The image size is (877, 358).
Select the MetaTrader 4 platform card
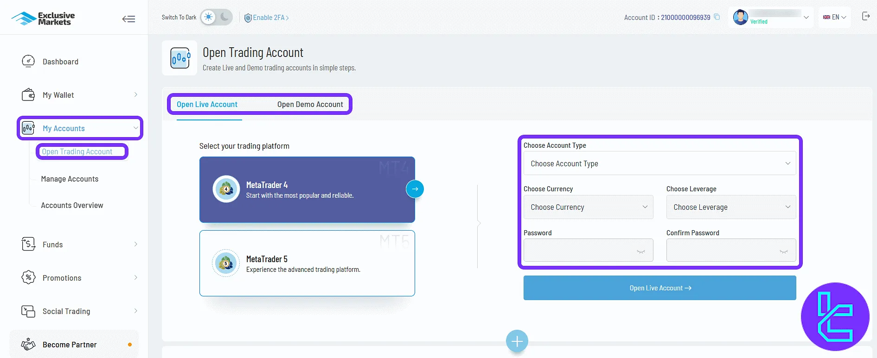click(x=307, y=189)
